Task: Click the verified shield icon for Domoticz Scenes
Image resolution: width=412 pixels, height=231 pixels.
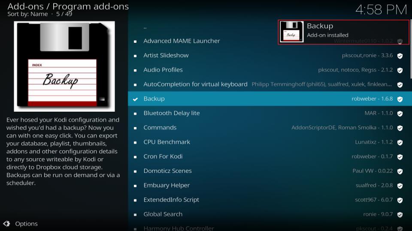Action: tap(400, 171)
